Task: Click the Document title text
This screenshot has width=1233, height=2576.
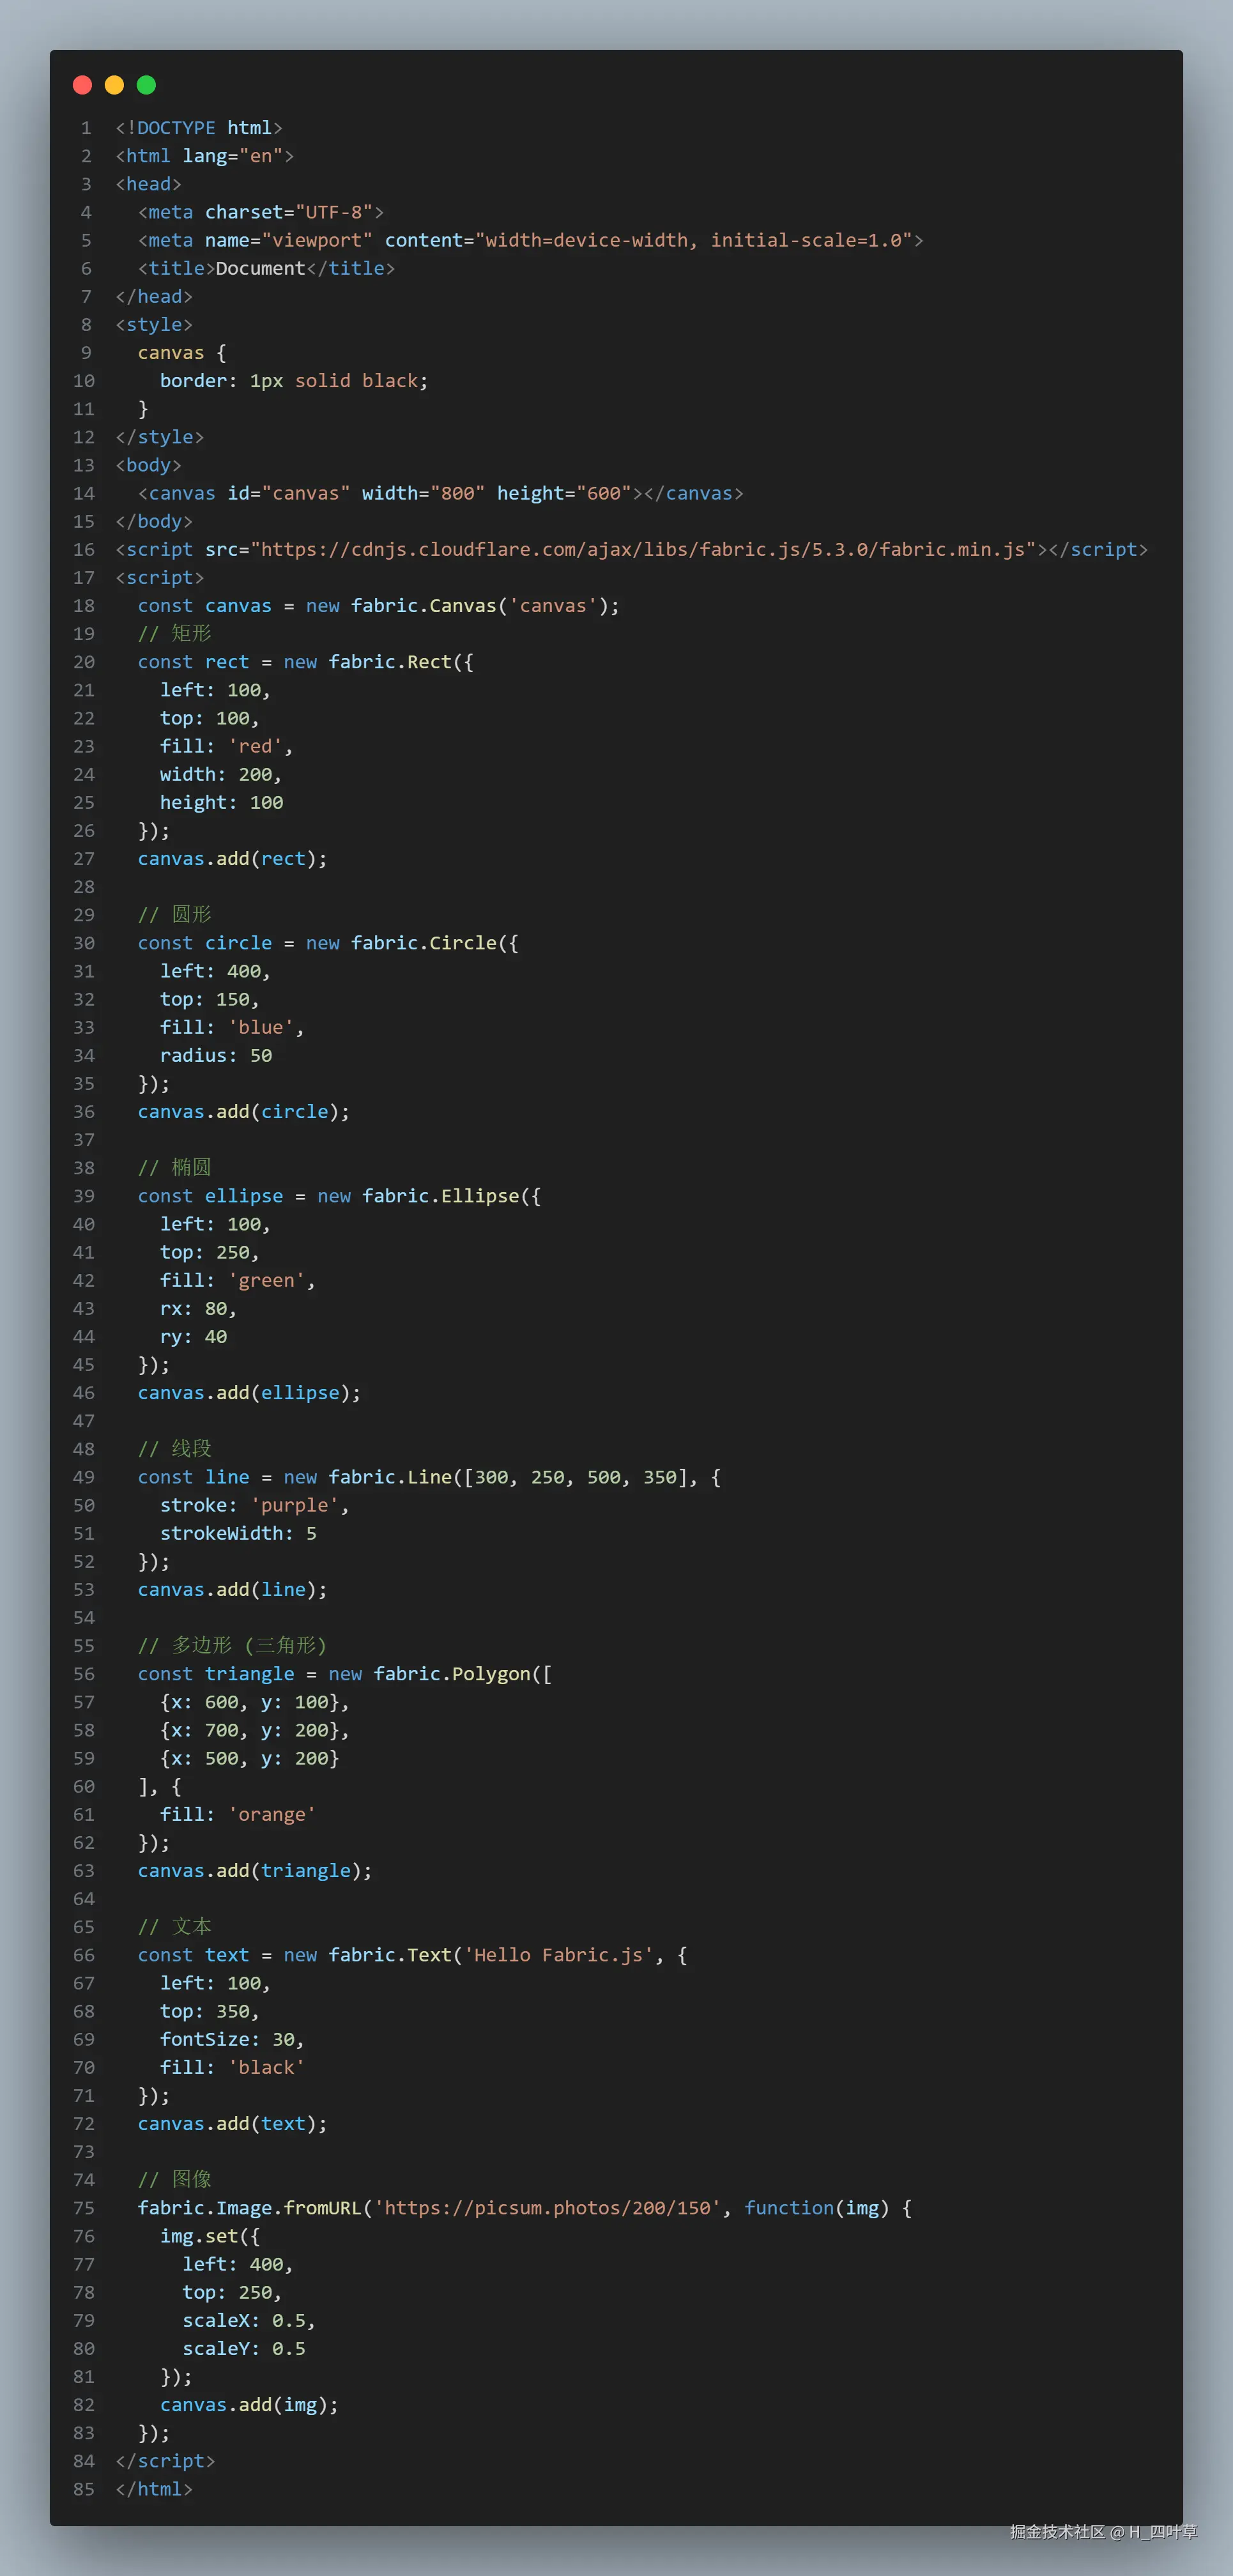Action: pyautogui.click(x=260, y=268)
